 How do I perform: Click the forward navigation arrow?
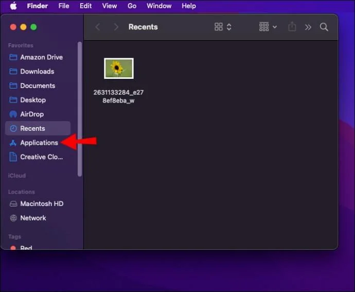pyautogui.click(x=116, y=27)
